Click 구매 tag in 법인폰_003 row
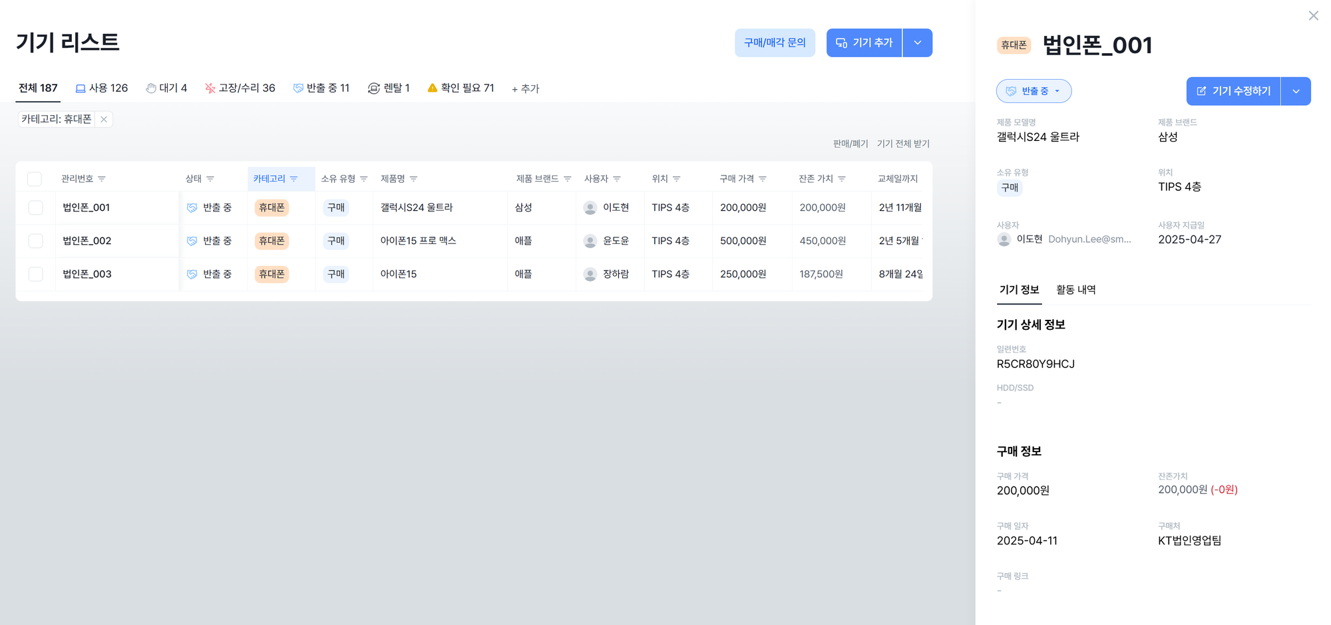This screenshot has width=1331, height=625. (x=336, y=275)
